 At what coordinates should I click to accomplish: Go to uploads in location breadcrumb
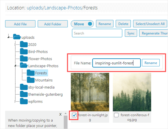click(x=35, y=8)
